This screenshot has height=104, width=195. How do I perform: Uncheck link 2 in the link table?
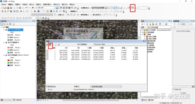coord(47,53)
